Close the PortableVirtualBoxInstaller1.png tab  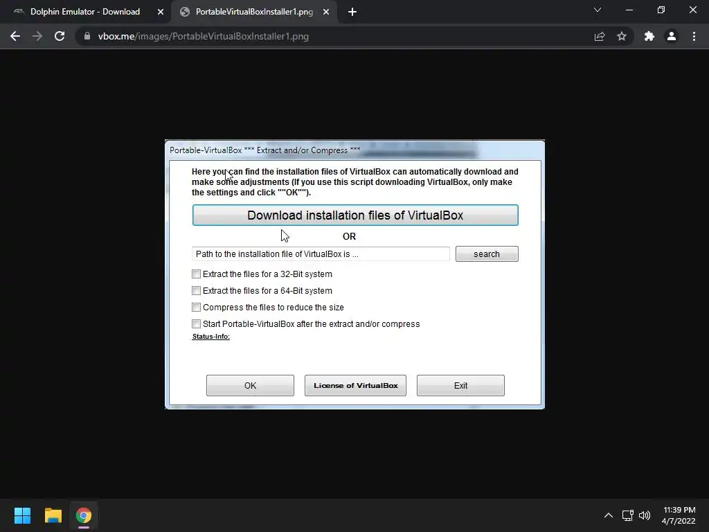coord(326,12)
